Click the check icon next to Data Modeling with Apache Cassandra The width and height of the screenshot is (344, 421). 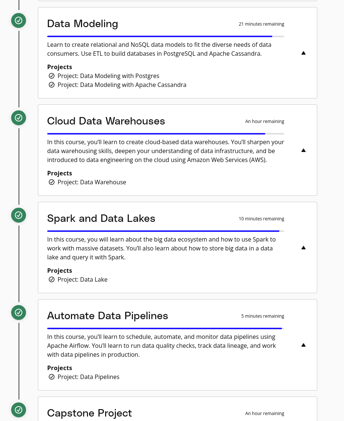click(x=52, y=85)
